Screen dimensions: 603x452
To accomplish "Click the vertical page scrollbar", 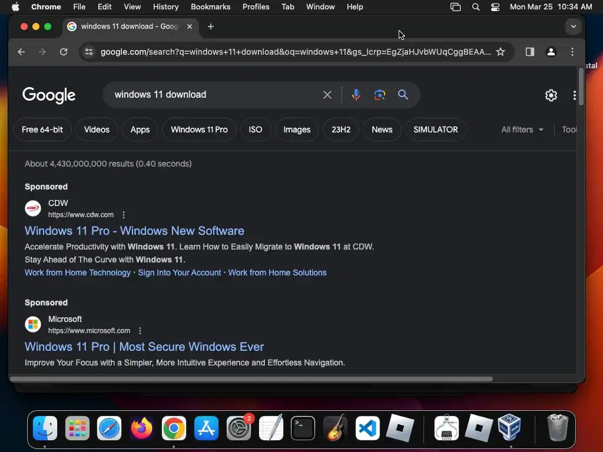I will (x=581, y=87).
